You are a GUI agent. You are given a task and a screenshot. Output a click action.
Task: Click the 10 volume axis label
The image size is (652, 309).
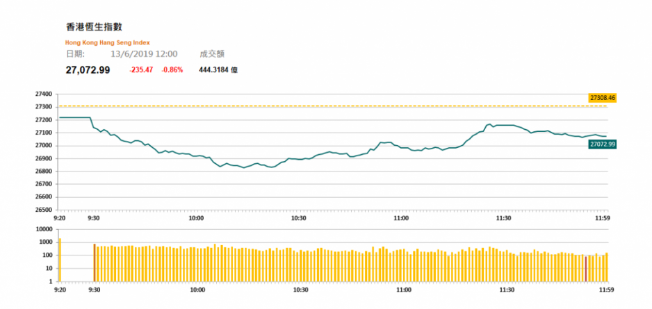pos(50,268)
